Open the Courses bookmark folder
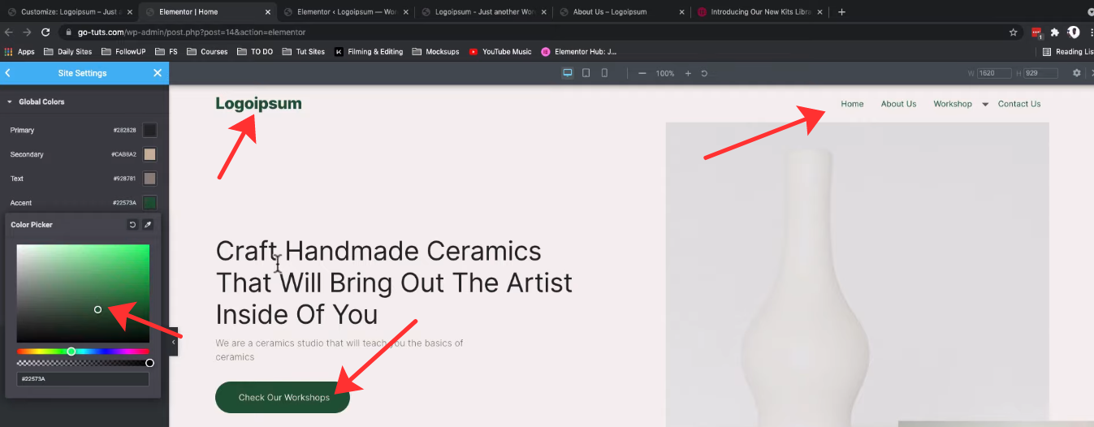The height and width of the screenshot is (427, 1094). pos(207,52)
